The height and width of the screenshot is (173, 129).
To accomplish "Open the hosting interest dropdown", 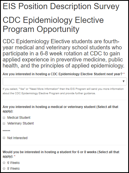I will coord(65,82).
